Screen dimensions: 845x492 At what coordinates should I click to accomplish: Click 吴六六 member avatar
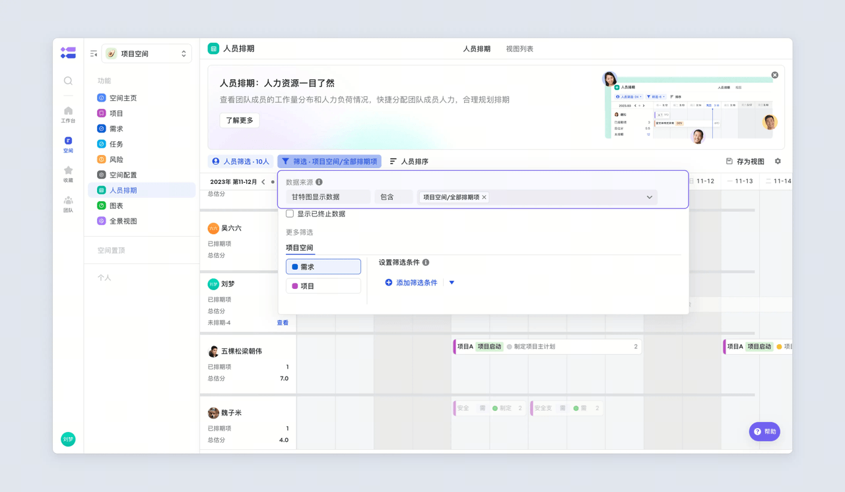pyautogui.click(x=213, y=228)
